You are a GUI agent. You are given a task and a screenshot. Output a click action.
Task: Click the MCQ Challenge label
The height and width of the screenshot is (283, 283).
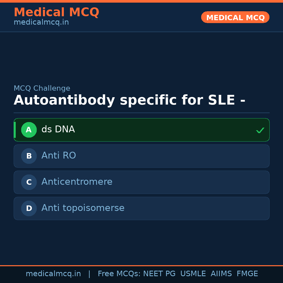(42, 89)
